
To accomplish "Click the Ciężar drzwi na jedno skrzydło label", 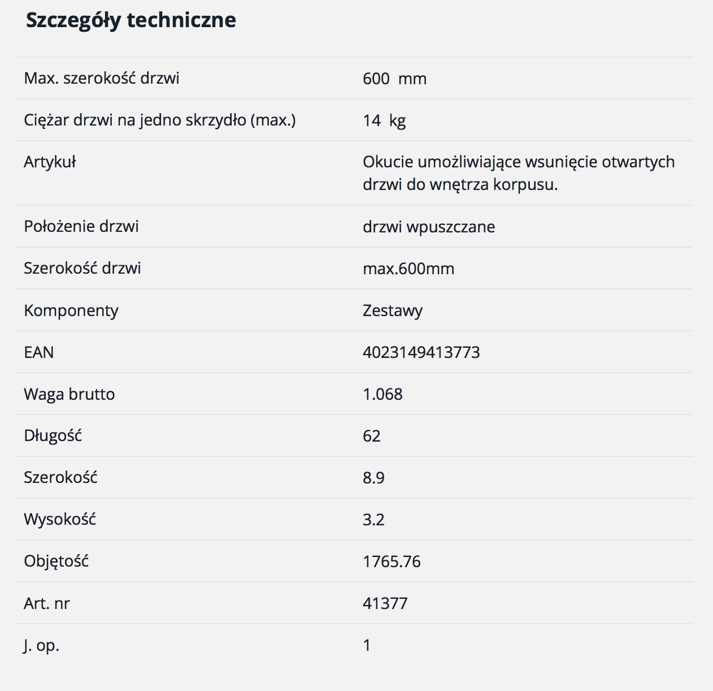I will coord(160,120).
